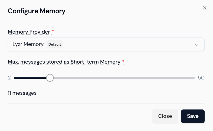
Task: Click the slider thumb handle
Action: pos(50,78)
